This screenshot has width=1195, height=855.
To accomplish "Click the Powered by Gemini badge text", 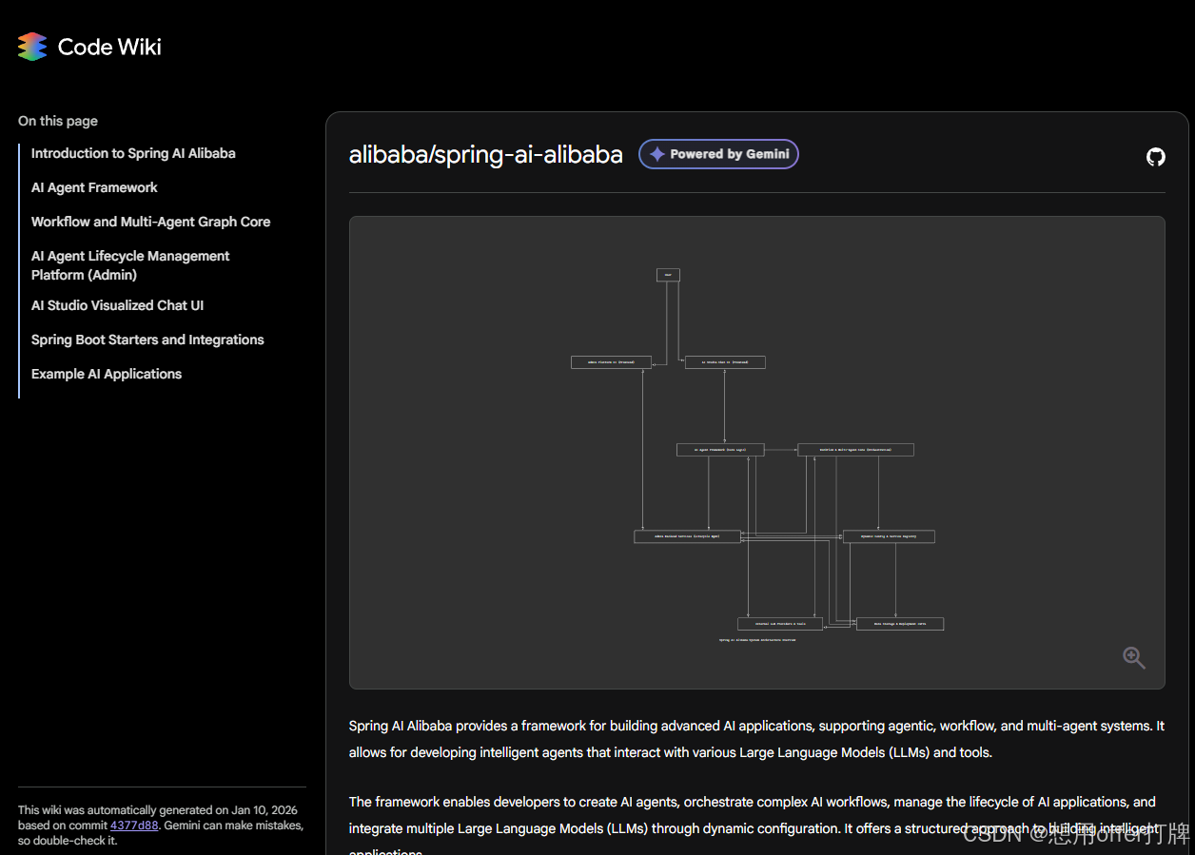I will [x=730, y=154].
